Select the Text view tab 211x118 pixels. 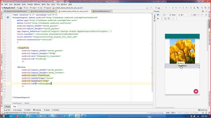tap(15, 107)
